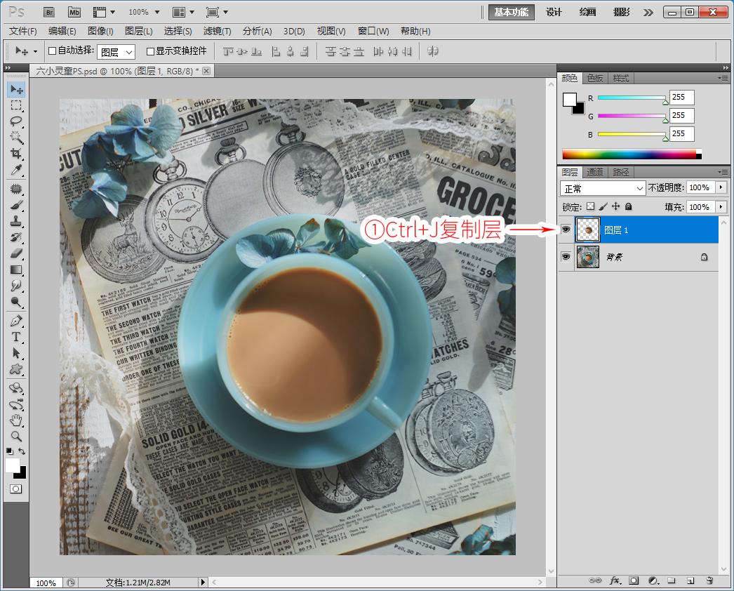
Task: Choose the Eraser tool
Action: [x=16, y=253]
